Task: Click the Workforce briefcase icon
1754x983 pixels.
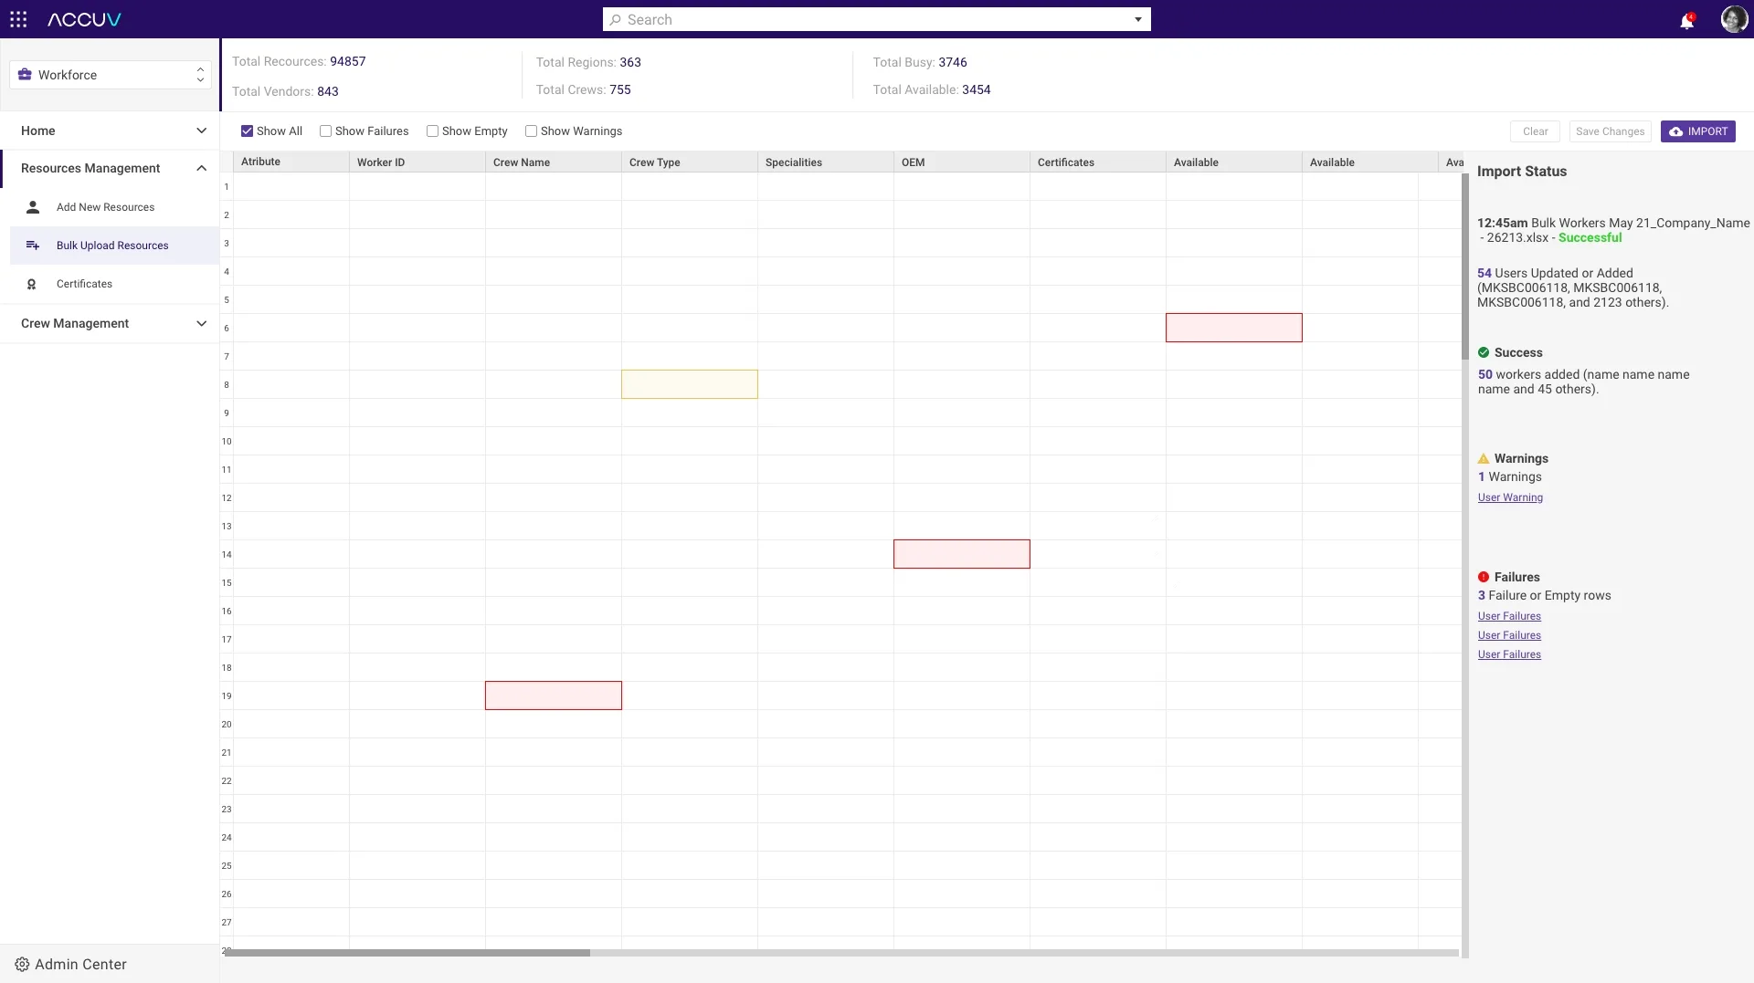Action: tap(25, 75)
